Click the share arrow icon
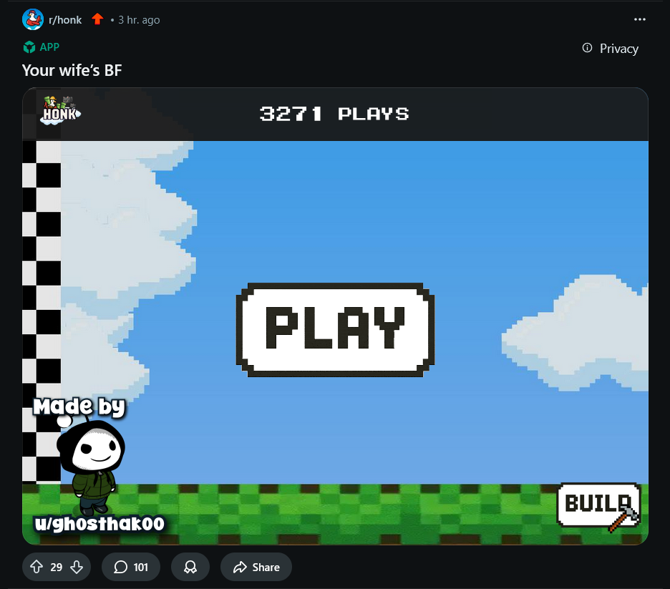This screenshot has width=670, height=589. click(x=240, y=568)
